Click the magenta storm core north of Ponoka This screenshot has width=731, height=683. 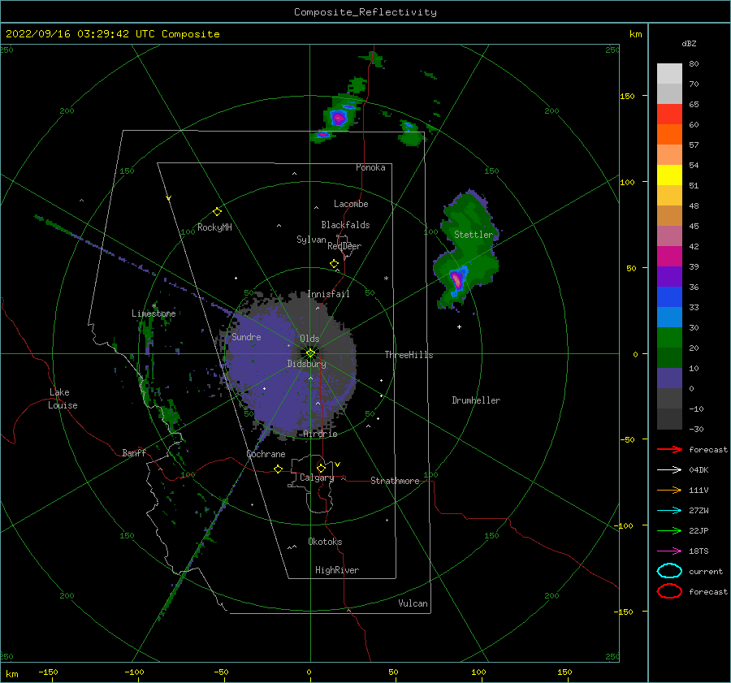pos(339,118)
